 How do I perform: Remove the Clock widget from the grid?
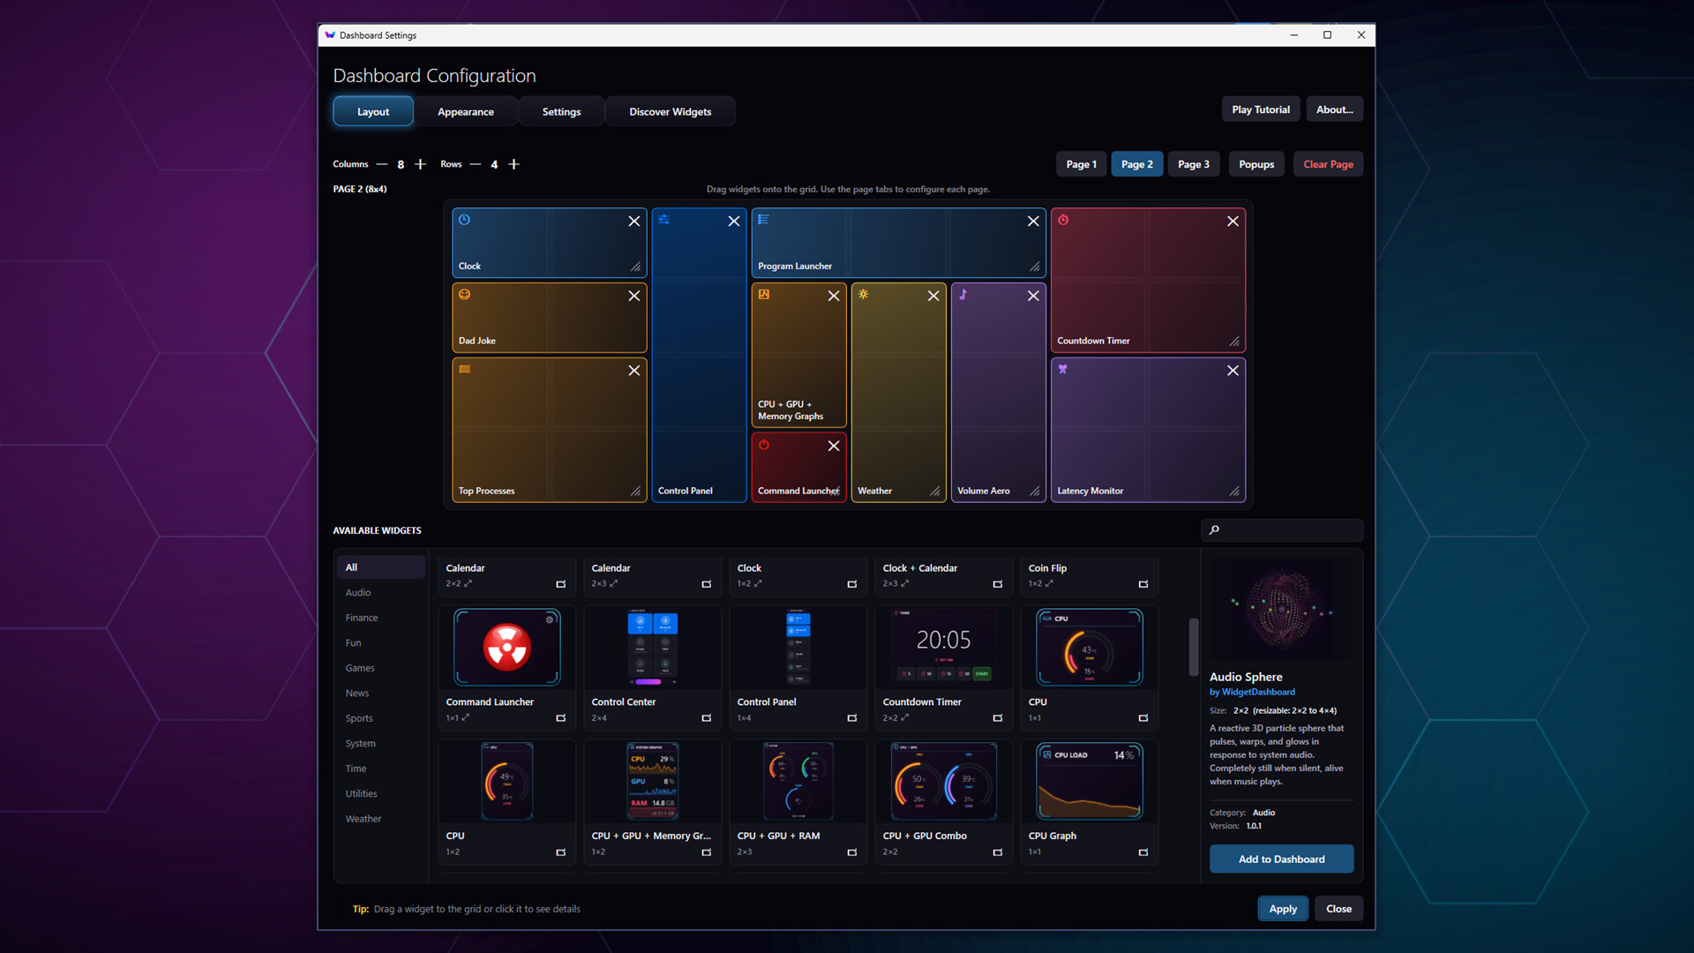[x=633, y=221]
